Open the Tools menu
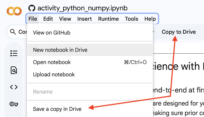The width and height of the screenshot is (204, 117). pos(131,19)
